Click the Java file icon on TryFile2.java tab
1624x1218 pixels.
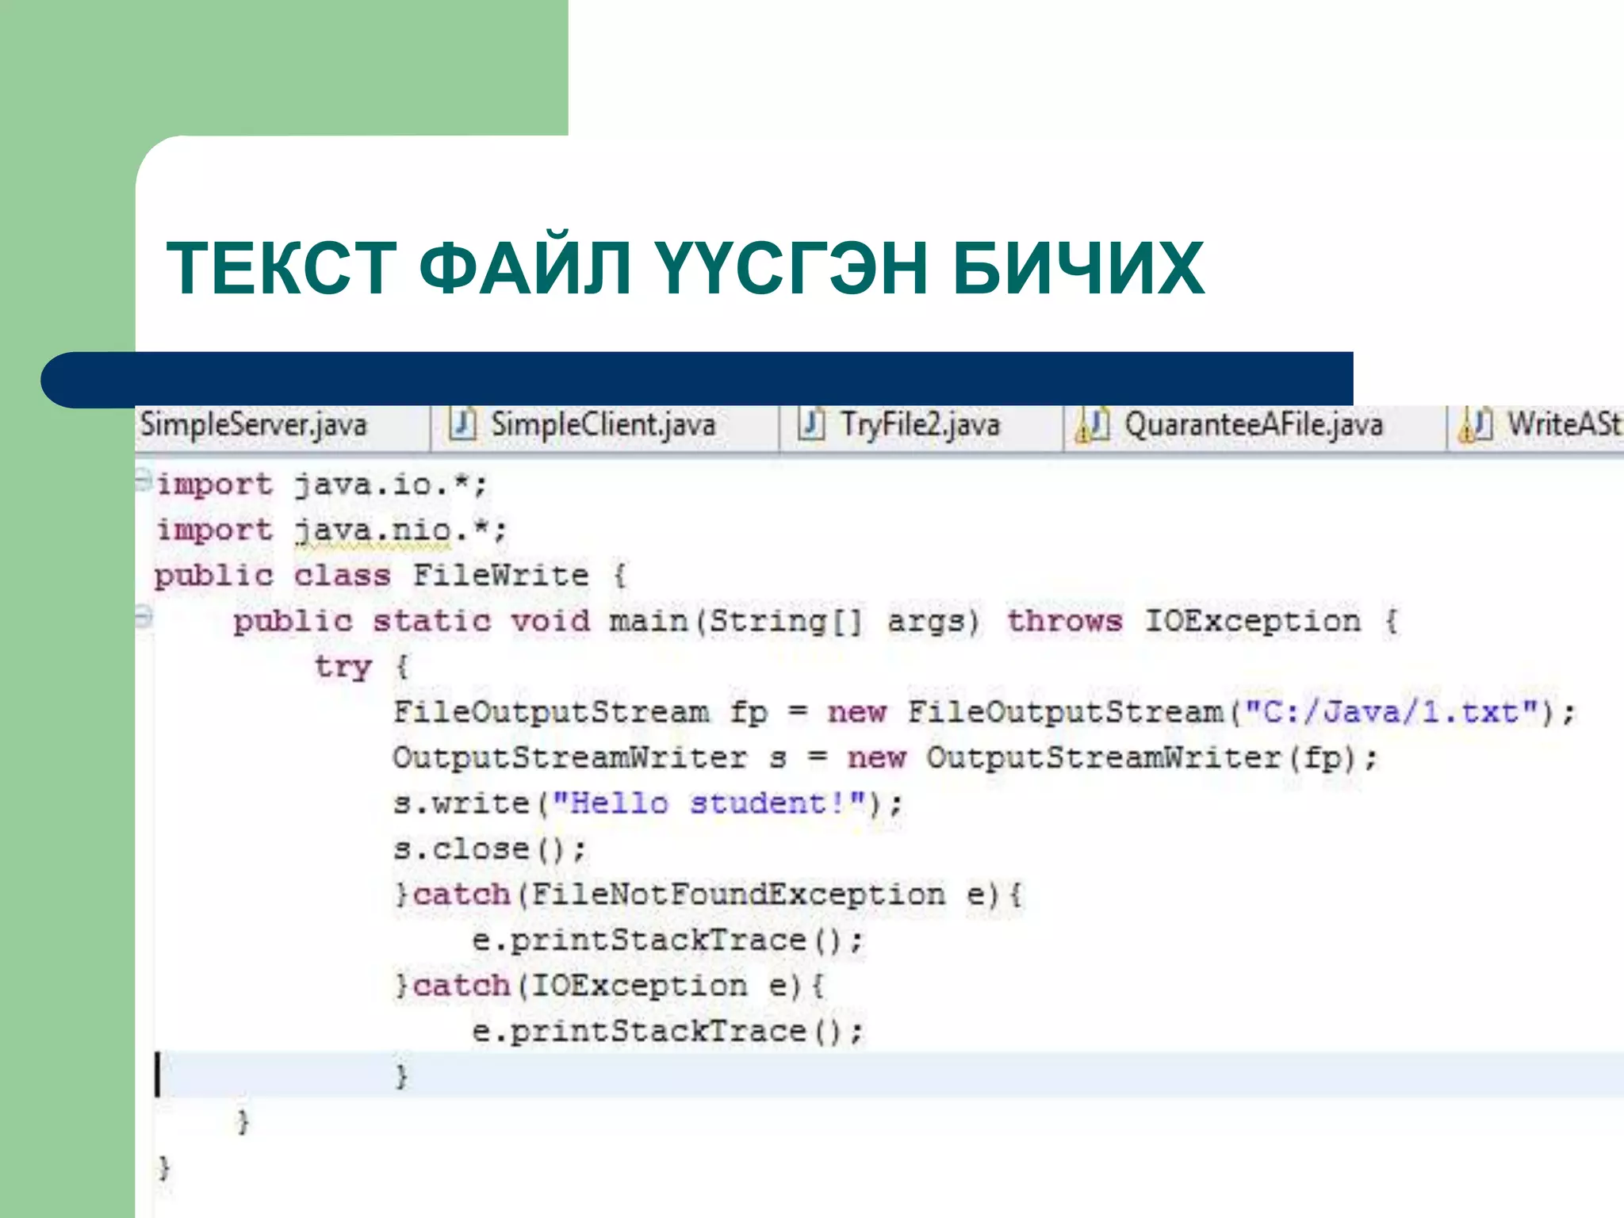[811, 423]
